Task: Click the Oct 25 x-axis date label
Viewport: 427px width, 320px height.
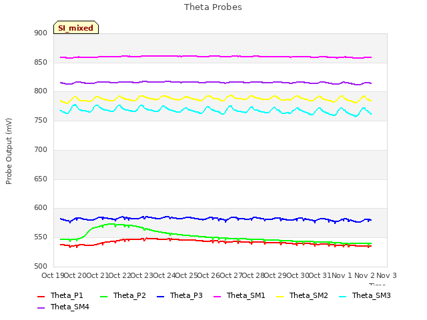Action: (186, 275)
